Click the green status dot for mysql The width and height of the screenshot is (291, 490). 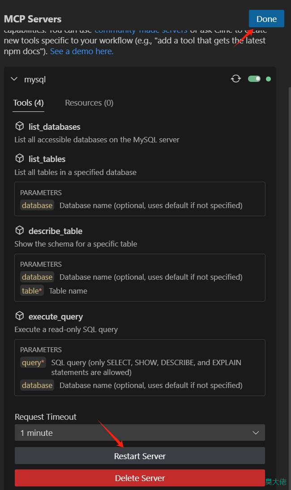coord(268,79)
